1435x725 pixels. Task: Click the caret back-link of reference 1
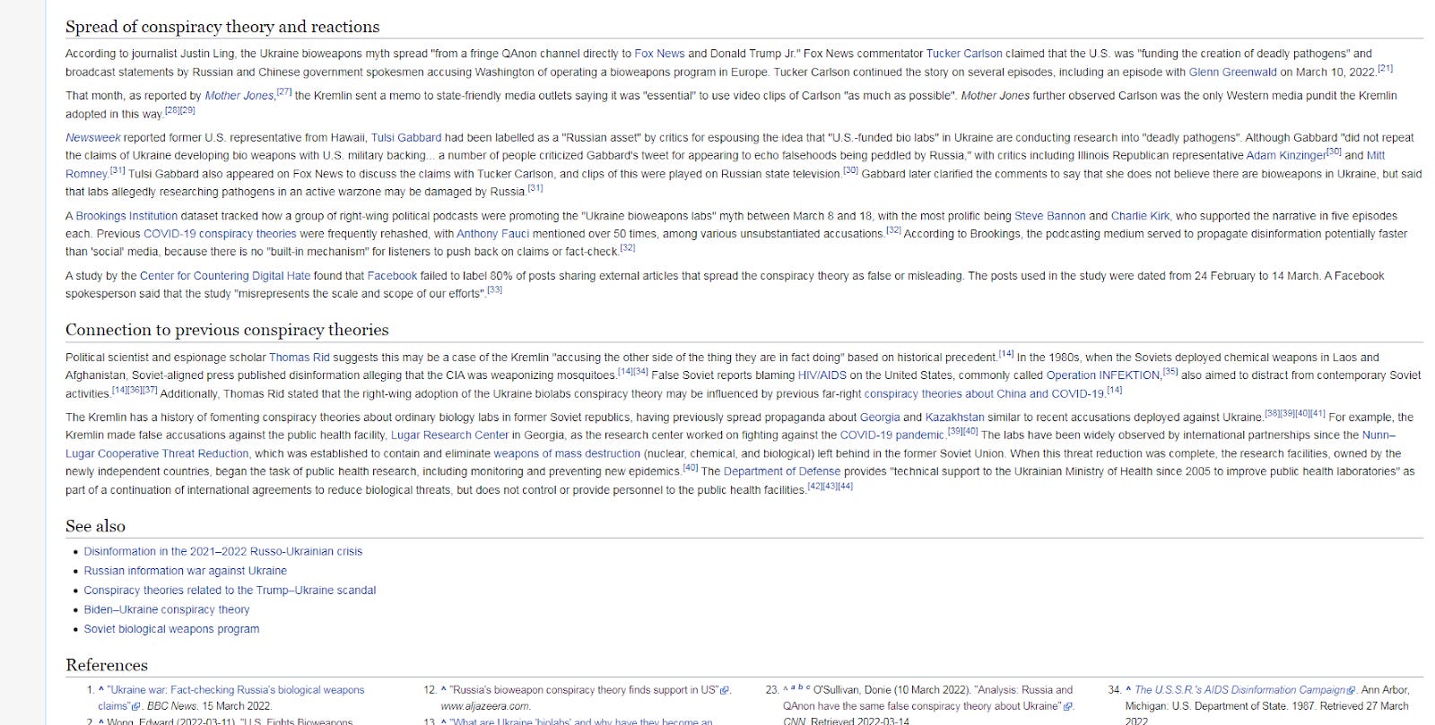point(101,690)
